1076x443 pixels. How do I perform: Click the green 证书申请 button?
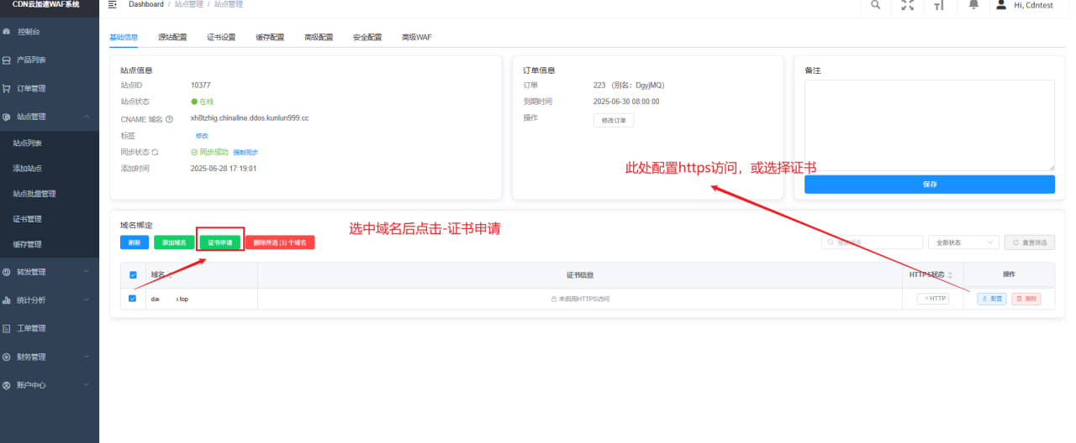point(220,242)
